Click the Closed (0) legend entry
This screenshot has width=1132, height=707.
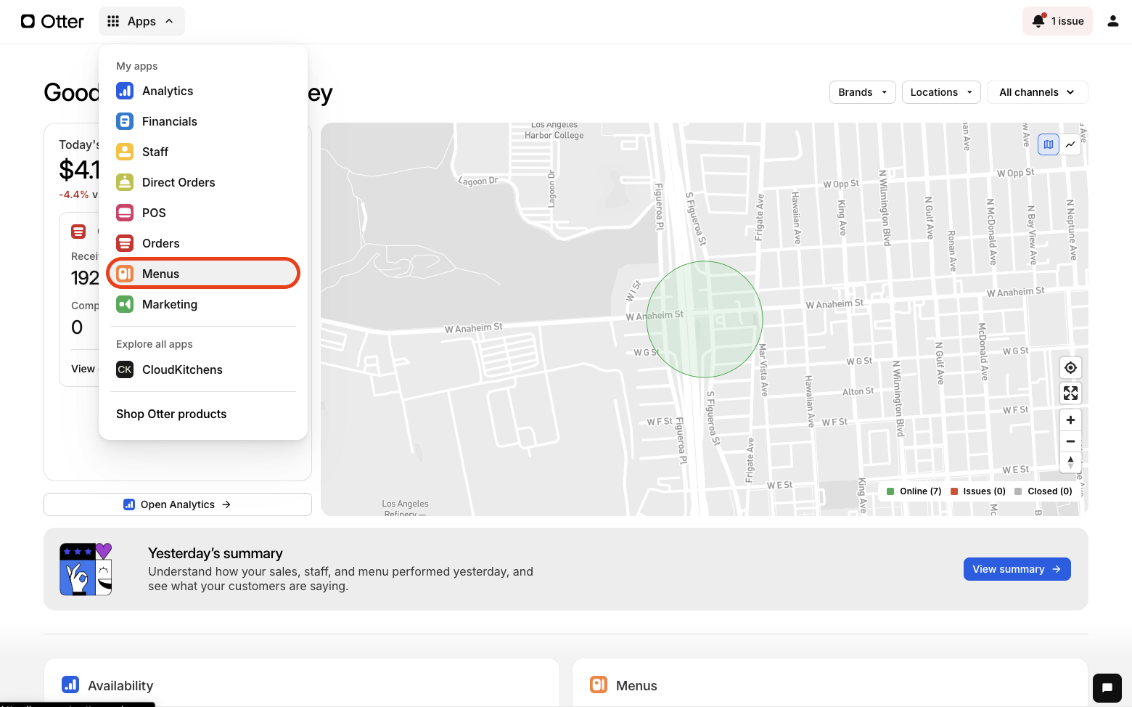point(1043,491)
